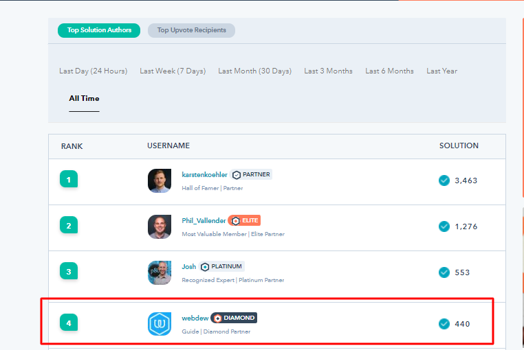Click the 553 solution count
This screenshot has width=524, height=350.
pyautogui.click(x=462, y=272)
